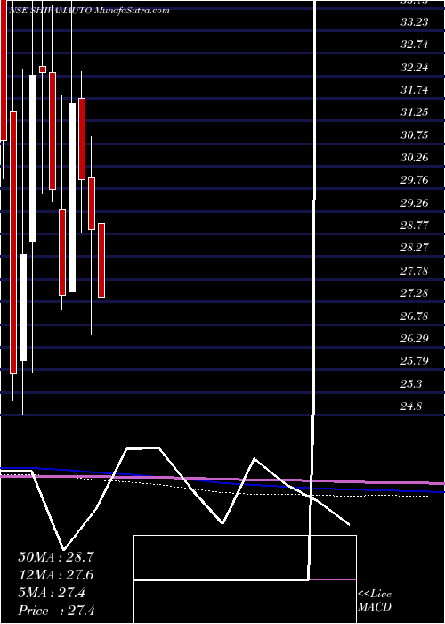Click the 29.76 price axis label

(x=414, y=180)
